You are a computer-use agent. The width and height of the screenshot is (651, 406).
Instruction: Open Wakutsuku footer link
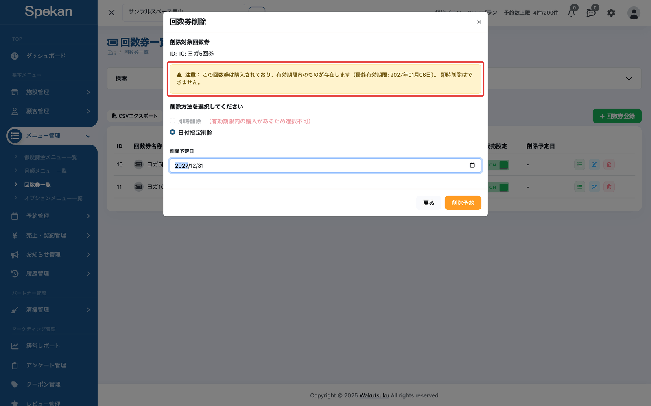pyautogui.click(x=374, y=395)
